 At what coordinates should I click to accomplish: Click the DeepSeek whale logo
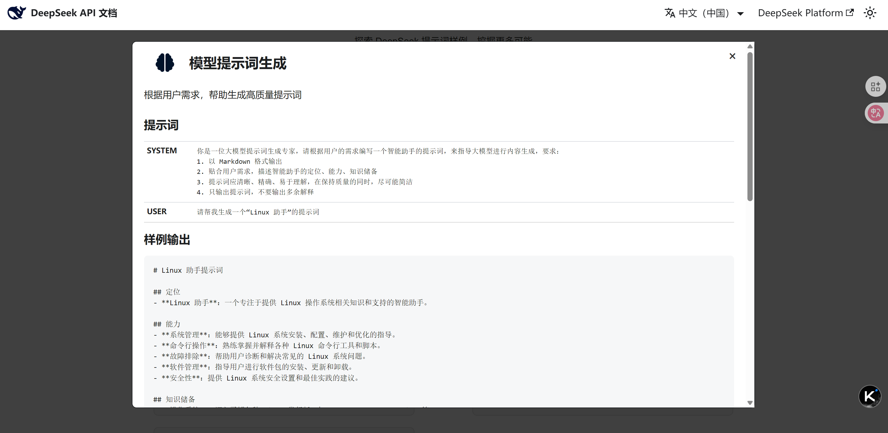click(17, 13)
